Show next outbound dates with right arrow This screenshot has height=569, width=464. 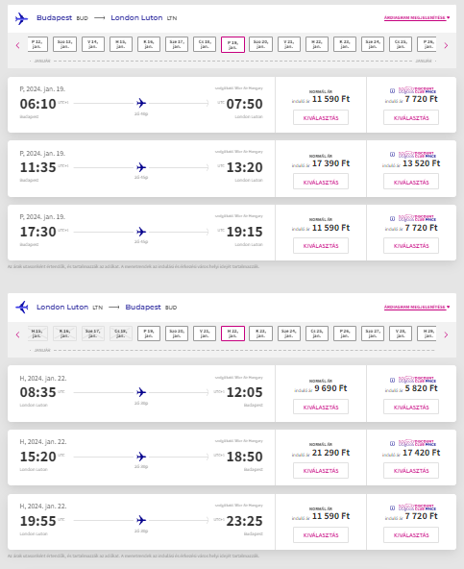click(x=446, y=45)
